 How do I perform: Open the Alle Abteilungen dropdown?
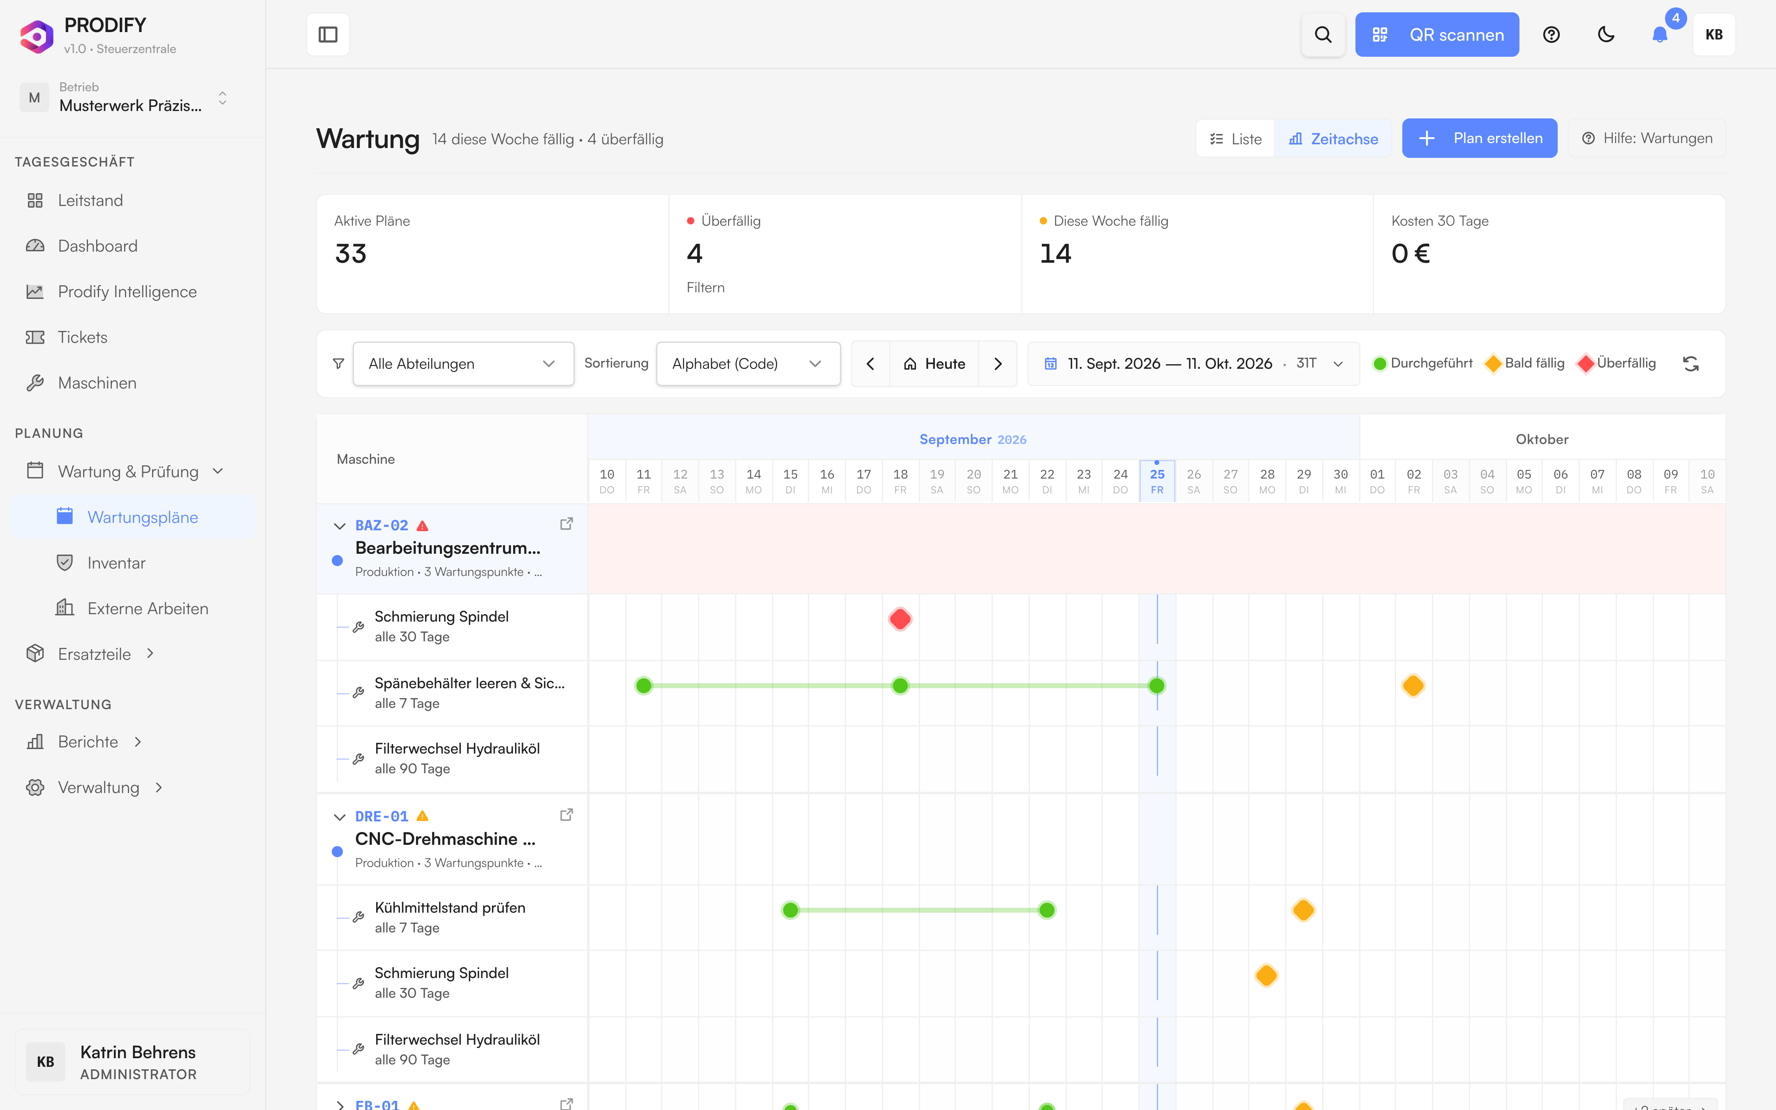463,363
